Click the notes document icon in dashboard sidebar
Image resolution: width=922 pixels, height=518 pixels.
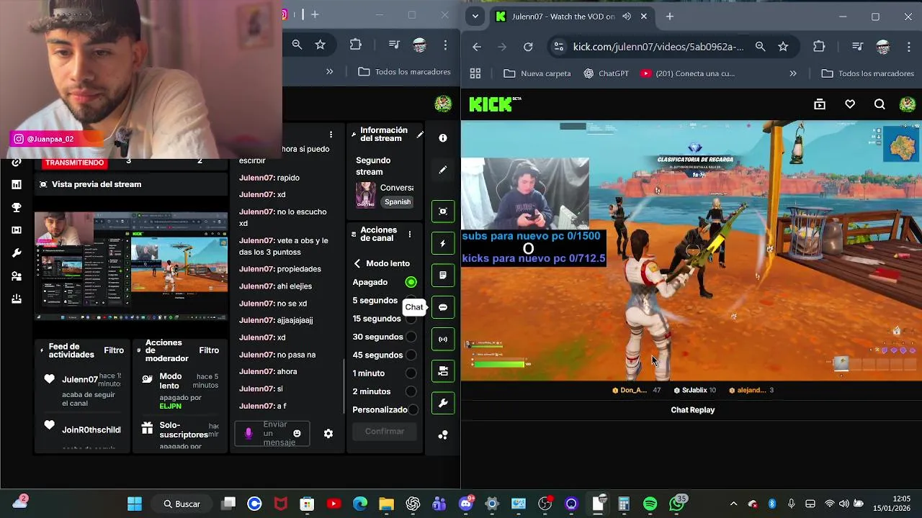443,275
